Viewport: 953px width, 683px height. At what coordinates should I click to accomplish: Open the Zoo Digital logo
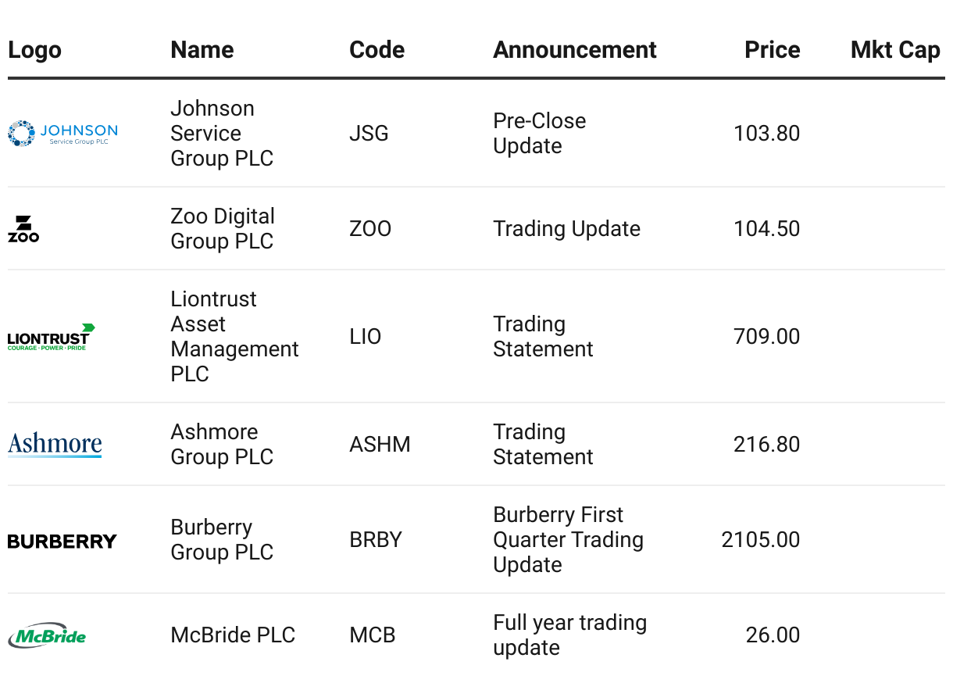[23, 229]
